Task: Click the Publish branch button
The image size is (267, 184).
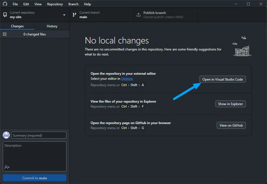Action: tap(165, 15)
